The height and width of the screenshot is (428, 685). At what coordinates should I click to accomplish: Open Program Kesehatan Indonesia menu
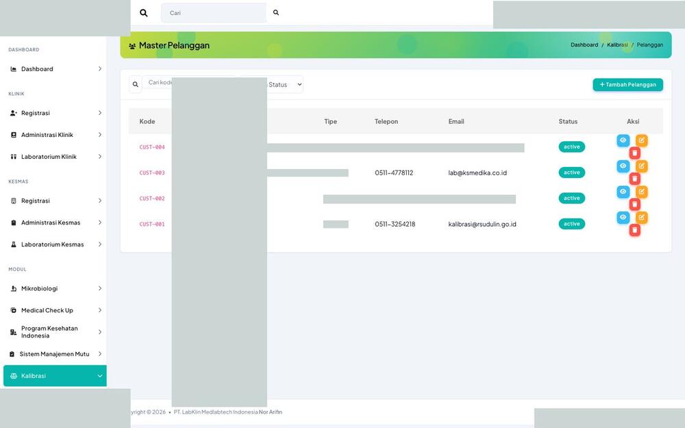pyautogui.click(x=55, y=332)
